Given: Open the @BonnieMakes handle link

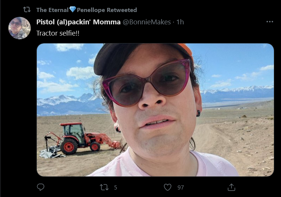Looking at the screenshot, I should tap(147, 22).
